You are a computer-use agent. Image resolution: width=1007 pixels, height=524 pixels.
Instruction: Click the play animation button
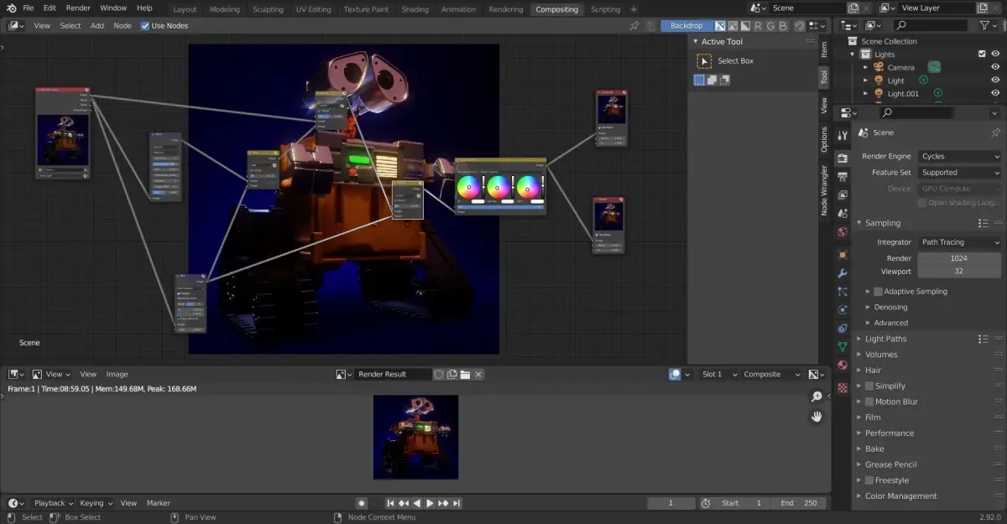click(x=430, y=503)
